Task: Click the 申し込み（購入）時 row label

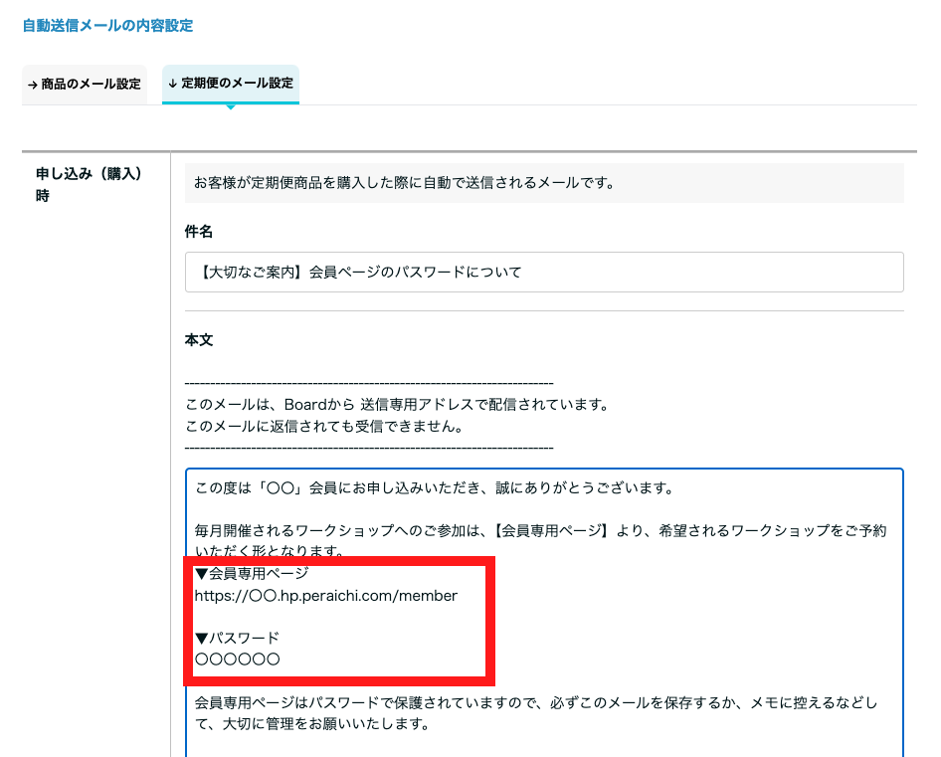Action: (x=90, y=184)
